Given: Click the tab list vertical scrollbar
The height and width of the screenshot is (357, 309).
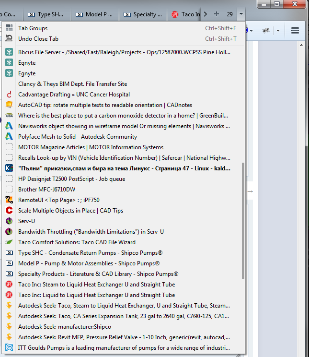Looking at the screenshot, I should pos(243,220).
